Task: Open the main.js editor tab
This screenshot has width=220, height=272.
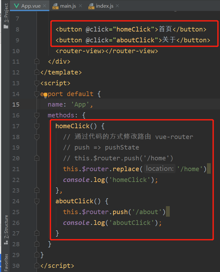Action: 68,6
